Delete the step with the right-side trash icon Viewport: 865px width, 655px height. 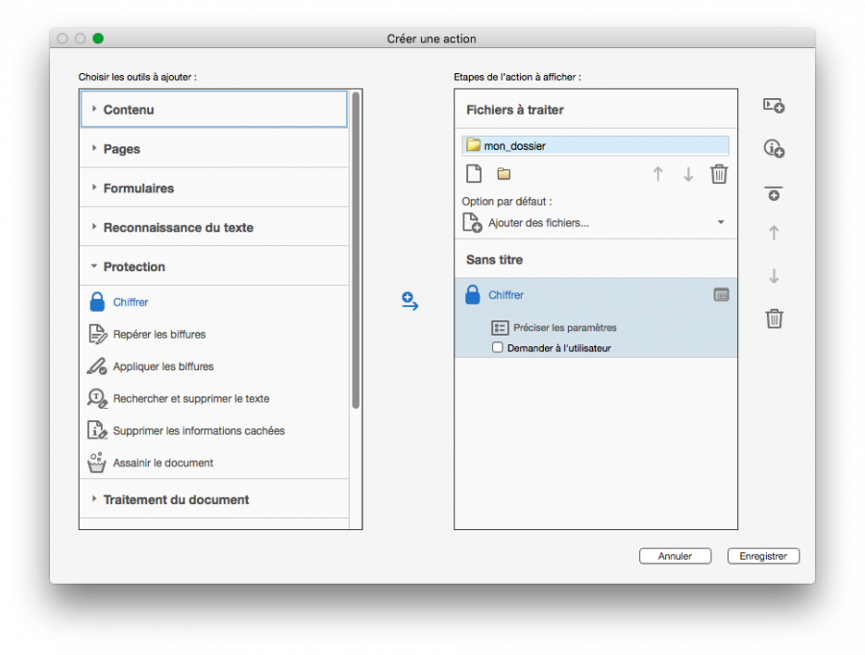coord(774,318)
